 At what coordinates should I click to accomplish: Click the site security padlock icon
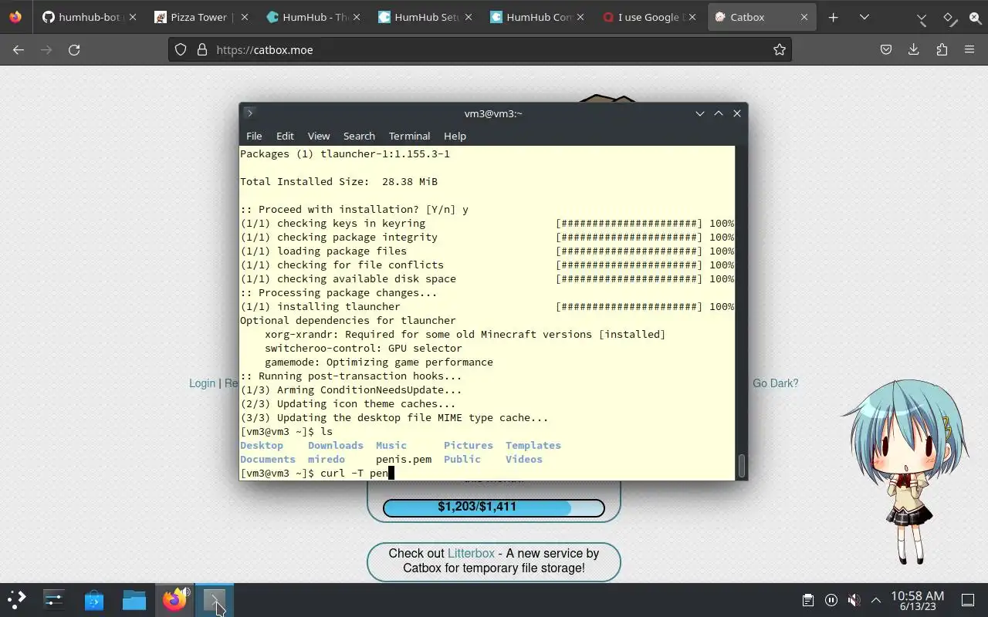click(x=202, y=49)
